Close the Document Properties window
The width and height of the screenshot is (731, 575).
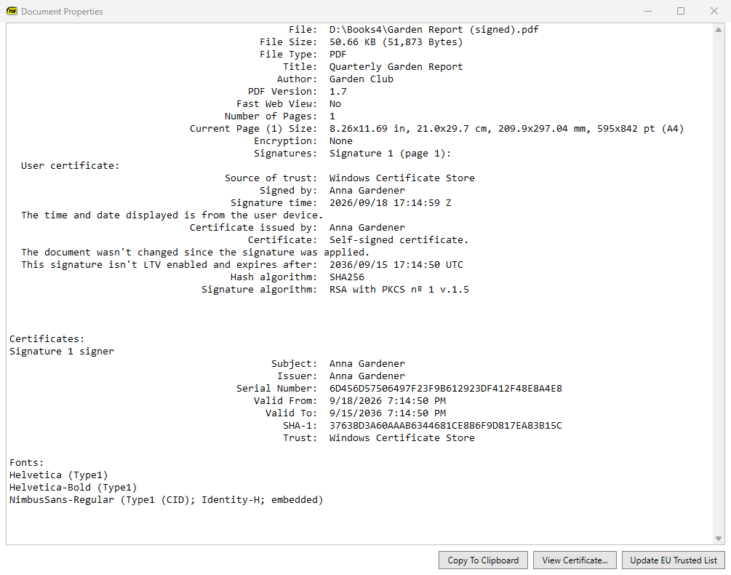pyautogui.click(x=714, y=11)
